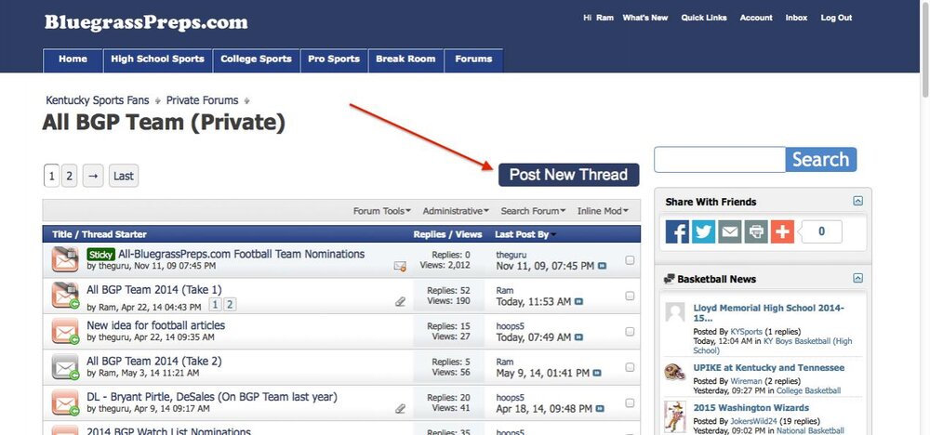
Task: Click Post New Thread button
Action: click(x=569, y=175)
